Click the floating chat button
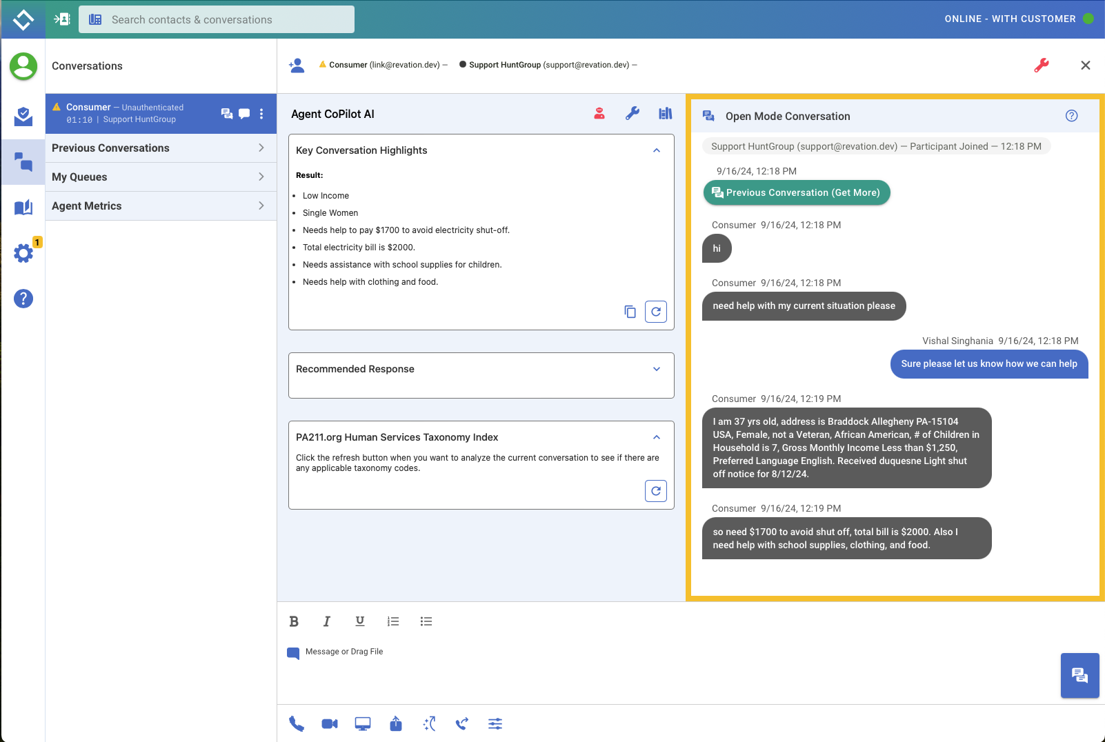Image resolution: width=1105 pixels, height=742 pixels. pyautogui.click(x=1079, y=676)
